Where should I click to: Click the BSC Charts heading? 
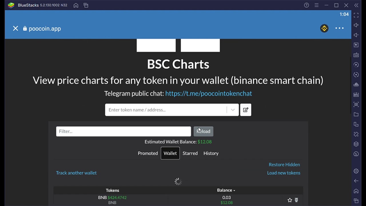178,64
